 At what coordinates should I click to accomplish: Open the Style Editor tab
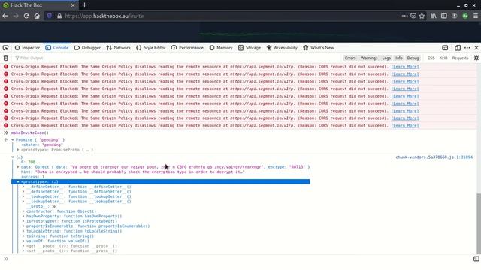pos(151,48)
